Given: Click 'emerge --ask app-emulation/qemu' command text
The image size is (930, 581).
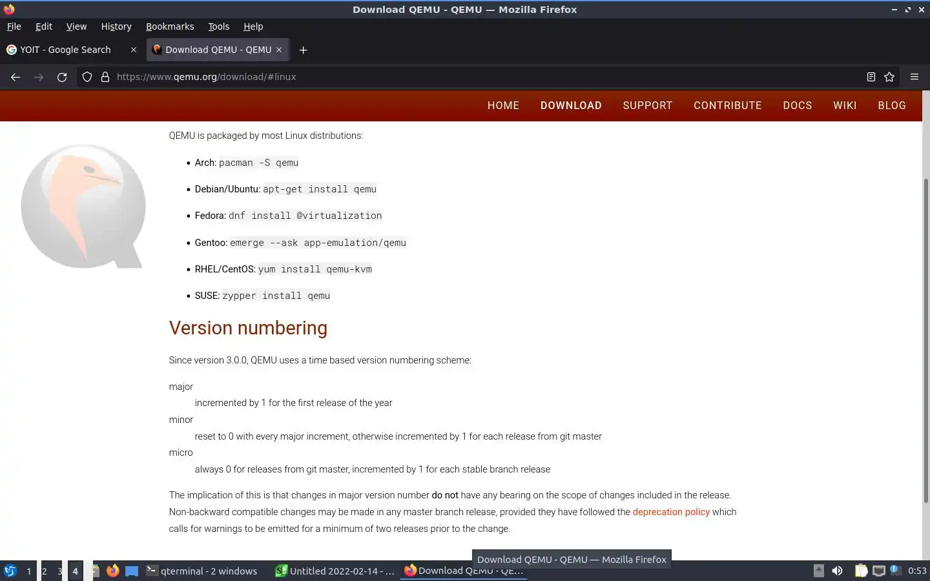Looking at the screenshot, I should (318, 243).
